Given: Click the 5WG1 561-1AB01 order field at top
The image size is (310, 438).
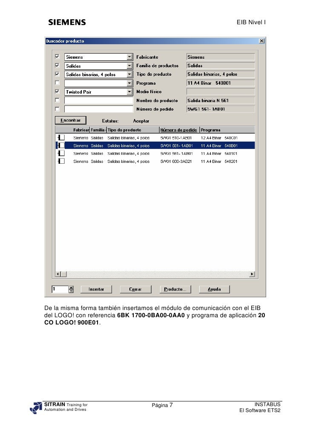Looking at the screenshot, I should [x=221, y=109].
